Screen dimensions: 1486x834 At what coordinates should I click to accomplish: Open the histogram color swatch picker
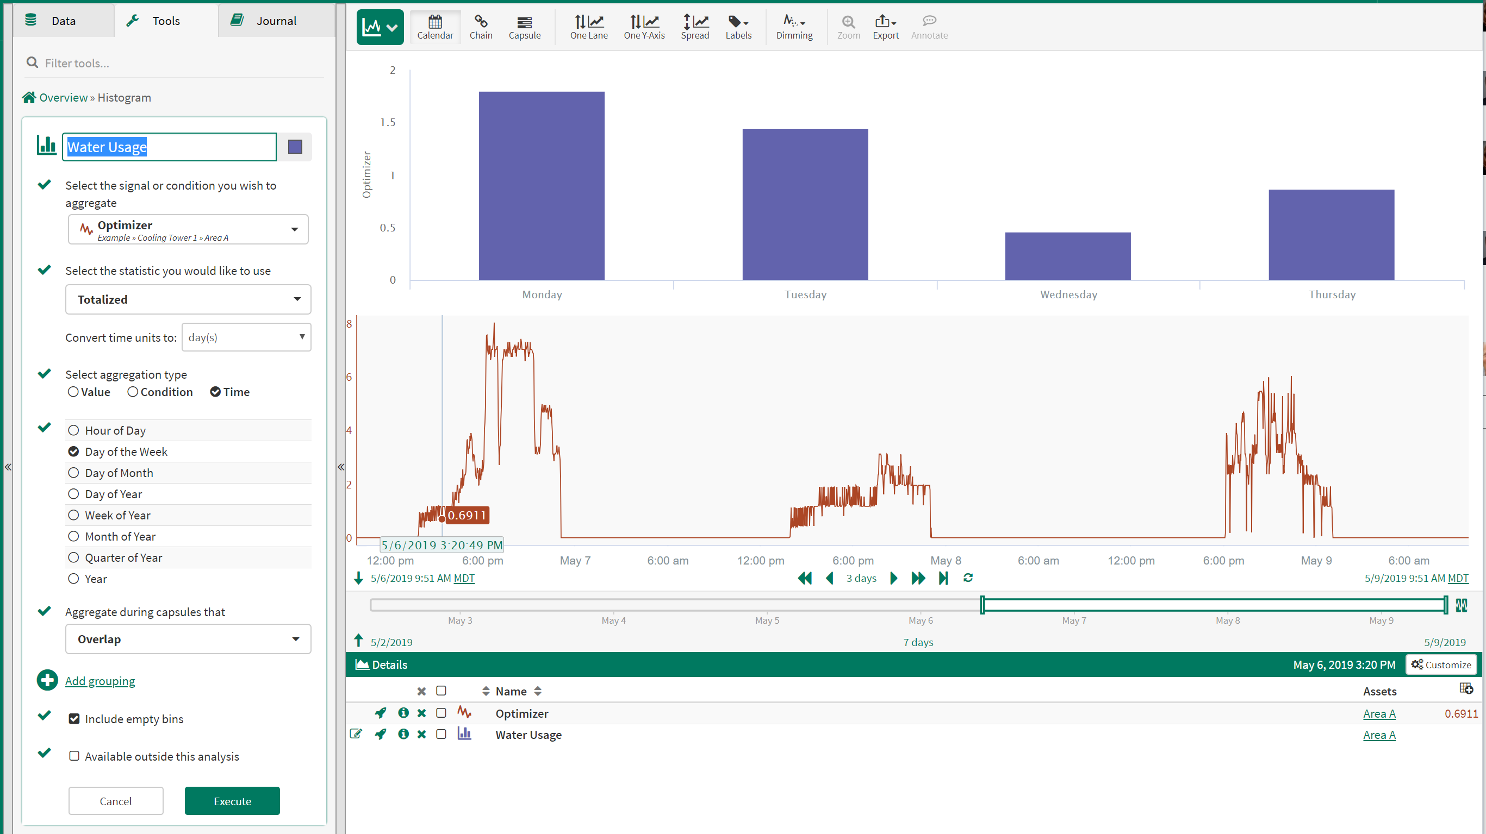[295, 147]
